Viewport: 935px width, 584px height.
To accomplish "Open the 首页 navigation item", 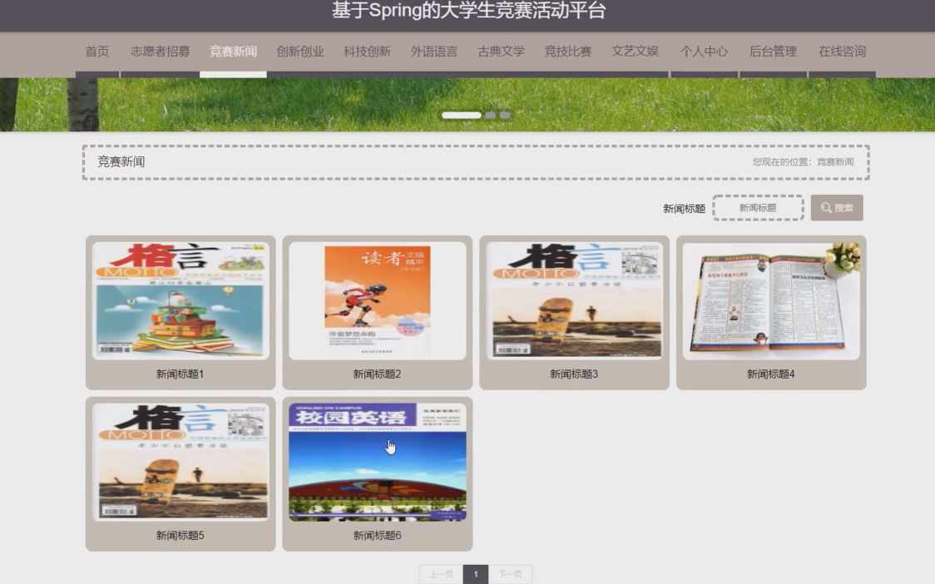I will click(x=97, y=52).
